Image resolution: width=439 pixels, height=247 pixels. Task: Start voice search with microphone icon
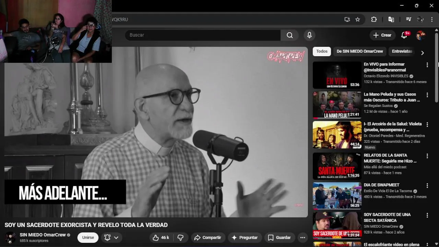(309, 35)
